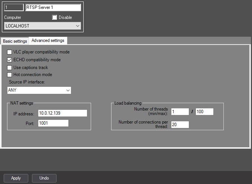Click the maximum threads field showing 100
The image size is (252, 184).
click(x=204, y=112)
